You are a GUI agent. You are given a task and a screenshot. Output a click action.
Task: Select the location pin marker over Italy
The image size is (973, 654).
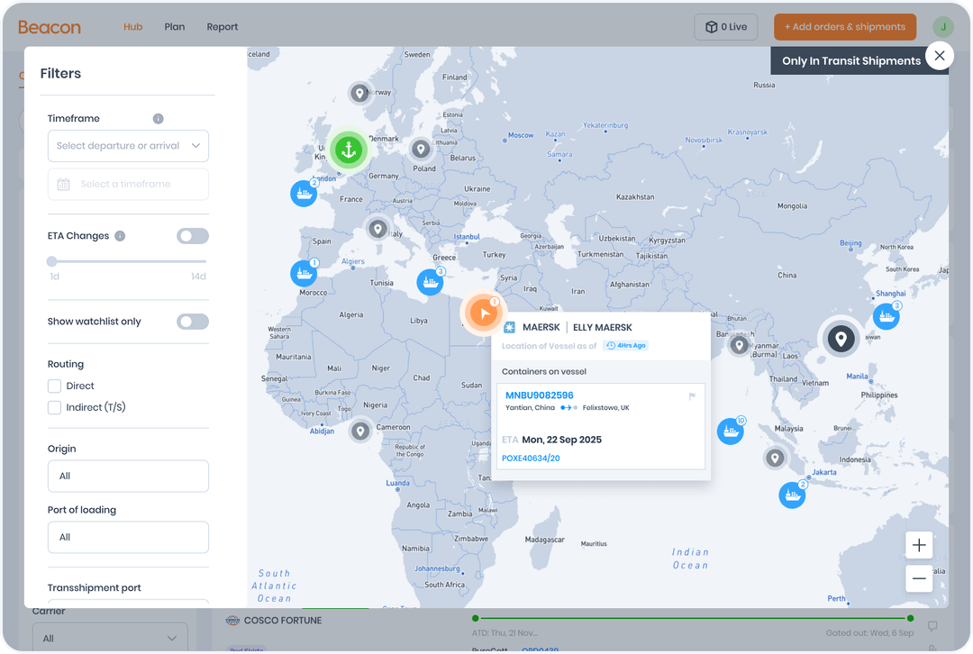(x=377, y=229)
